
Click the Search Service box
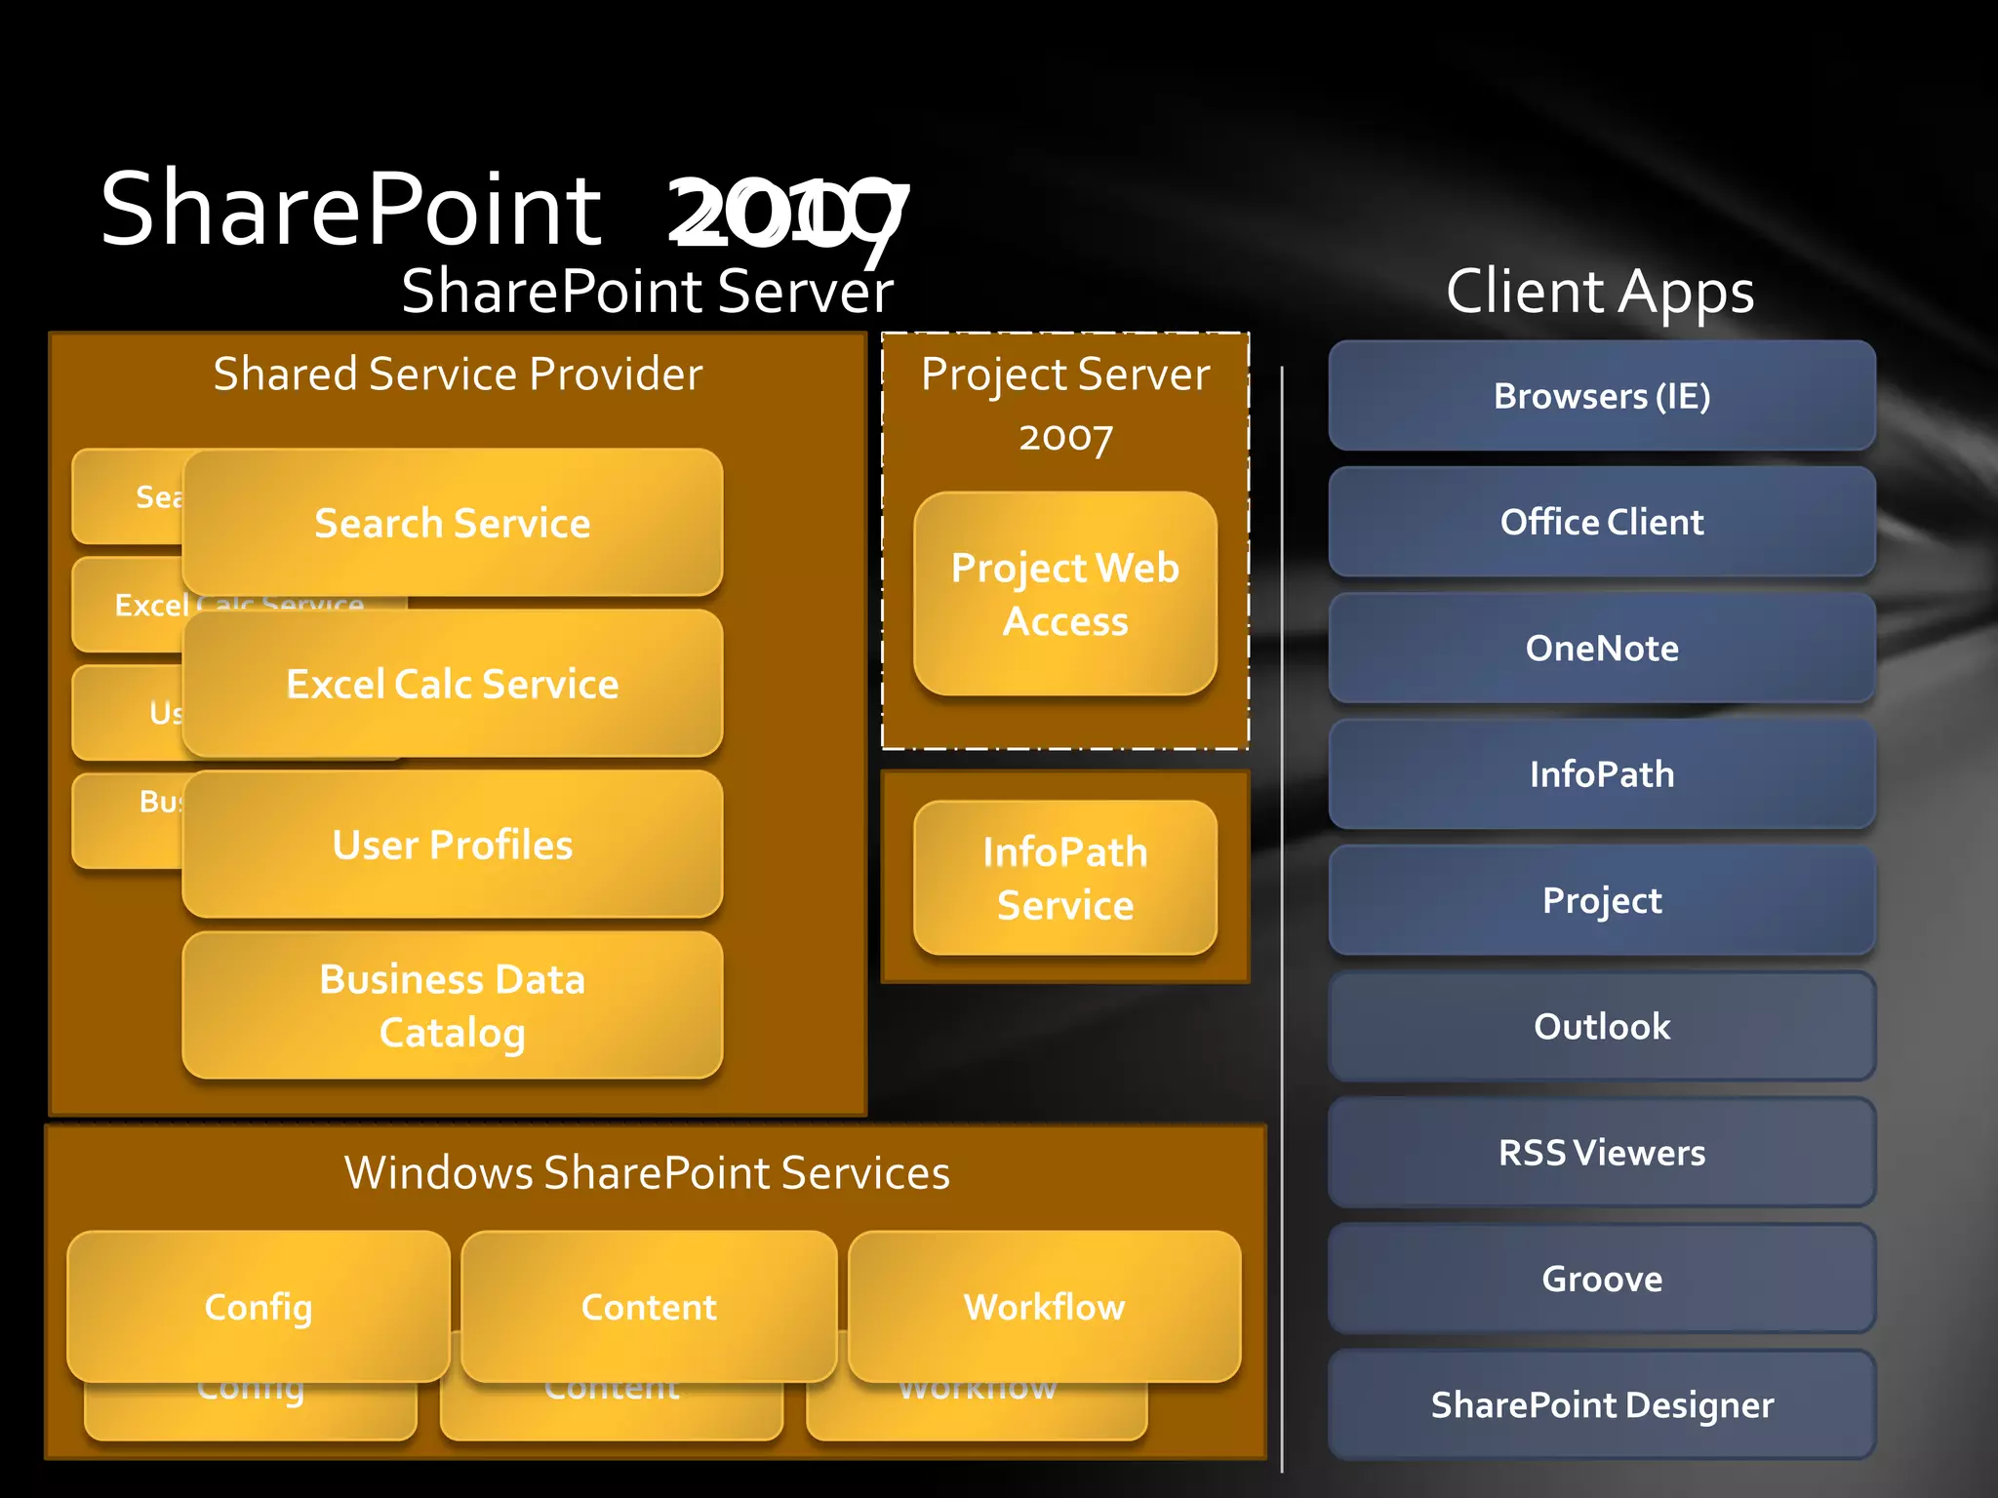coord(452,523)
